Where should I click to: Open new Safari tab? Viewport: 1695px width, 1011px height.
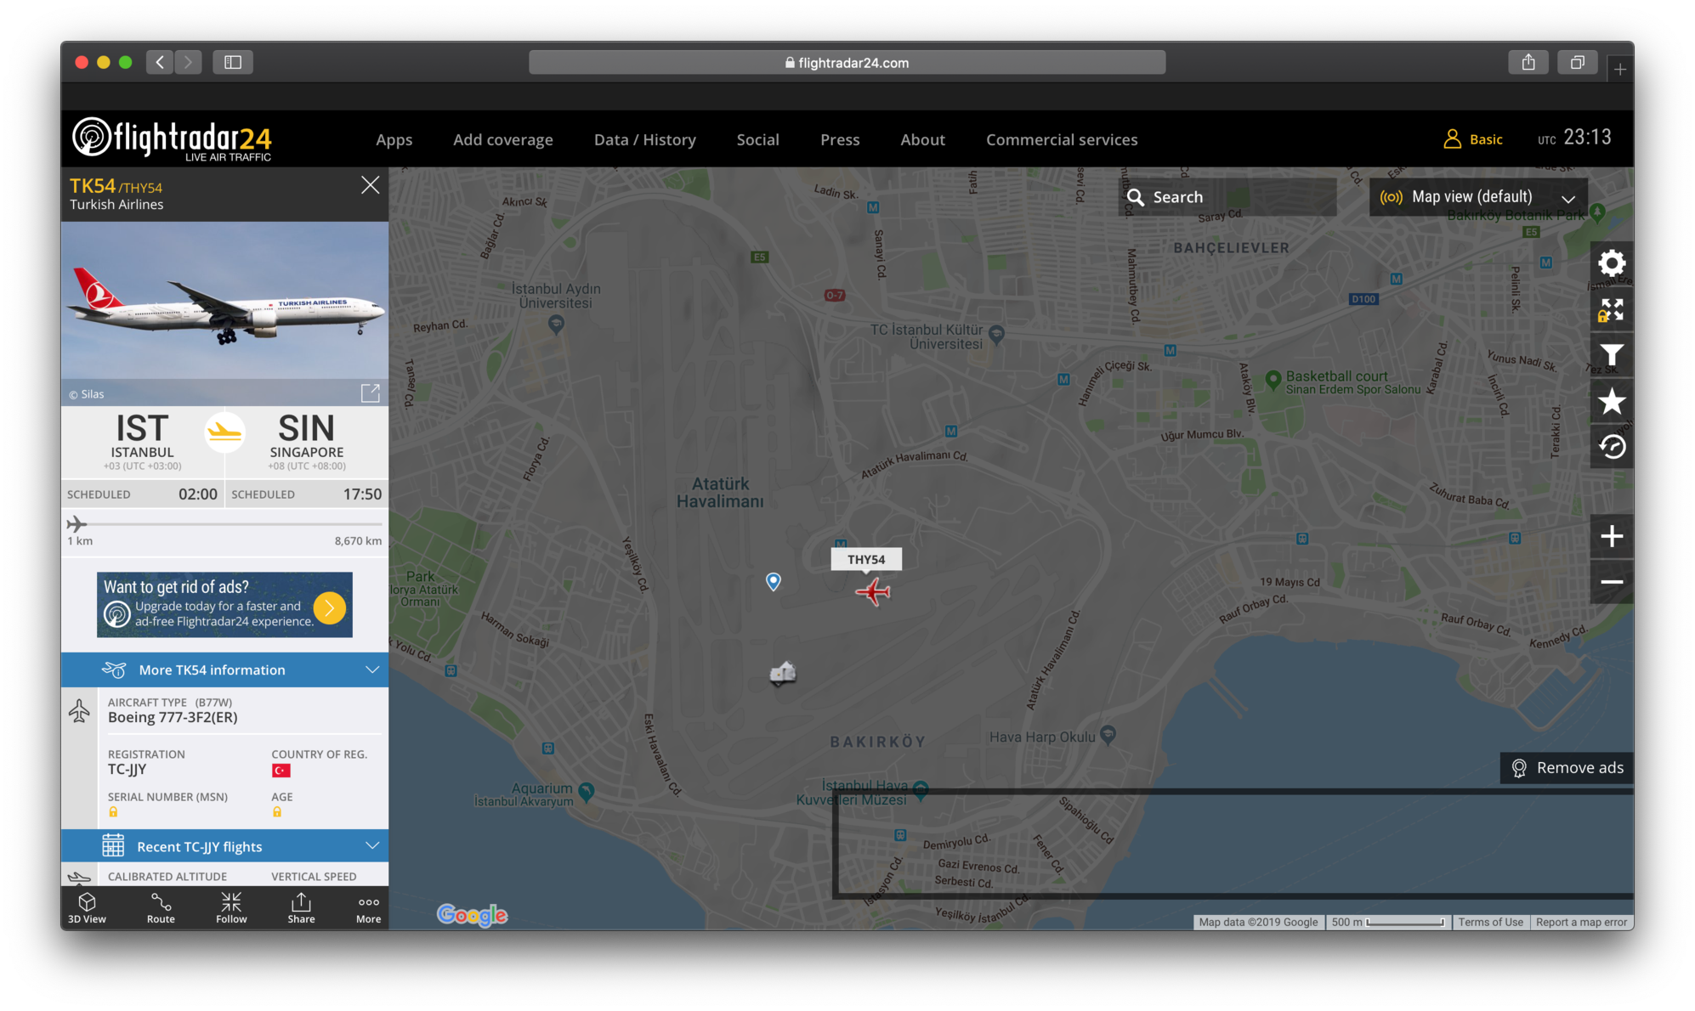(x=1619, y=70)
